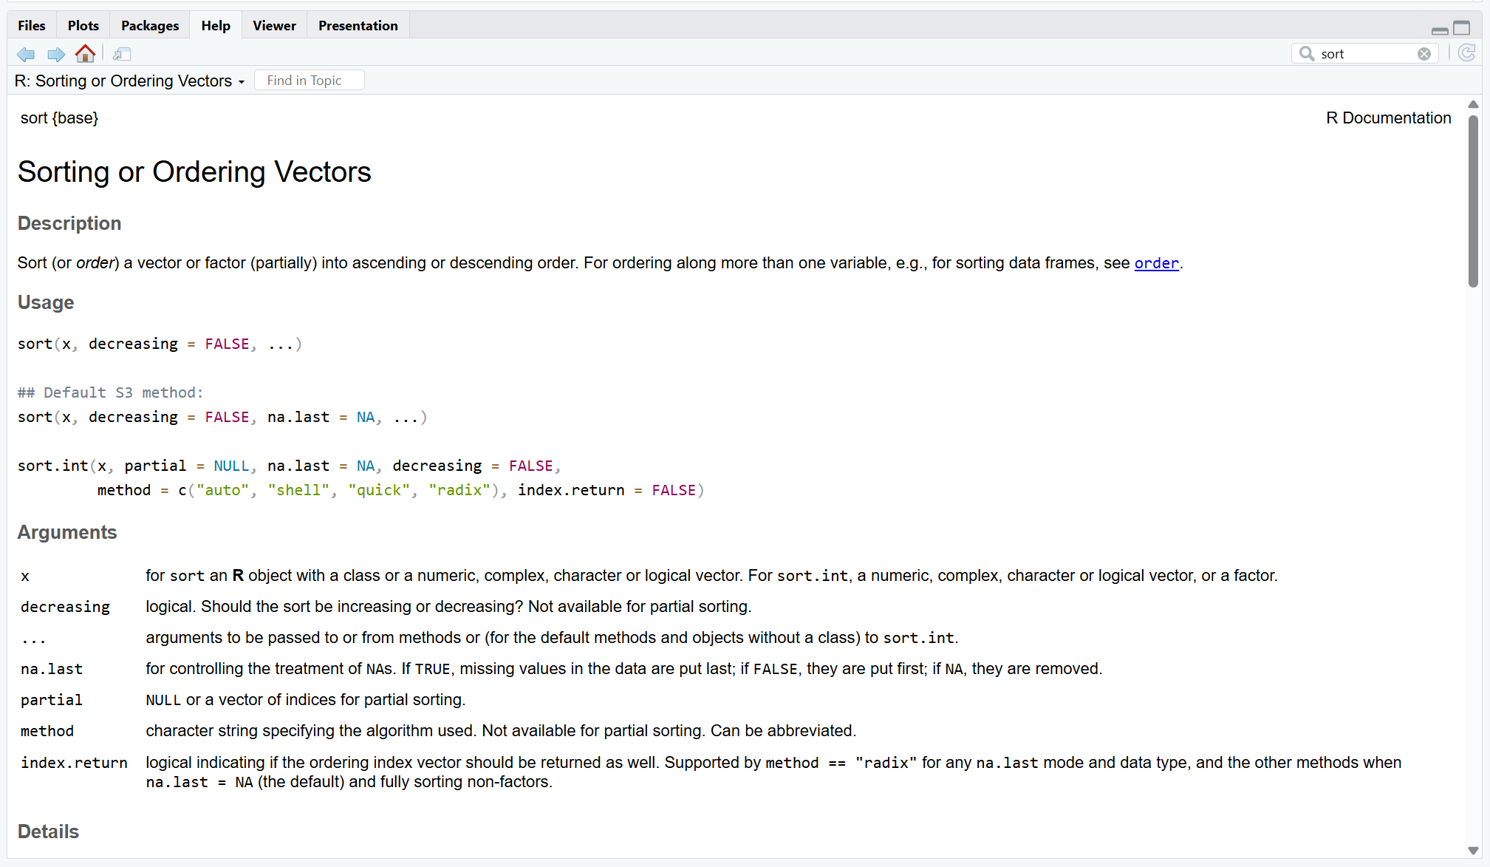Image resolution: width=1490 pixels, height=867 pixels.
Task: Switch to the Plots tab
Action: [x=83, y=26]
